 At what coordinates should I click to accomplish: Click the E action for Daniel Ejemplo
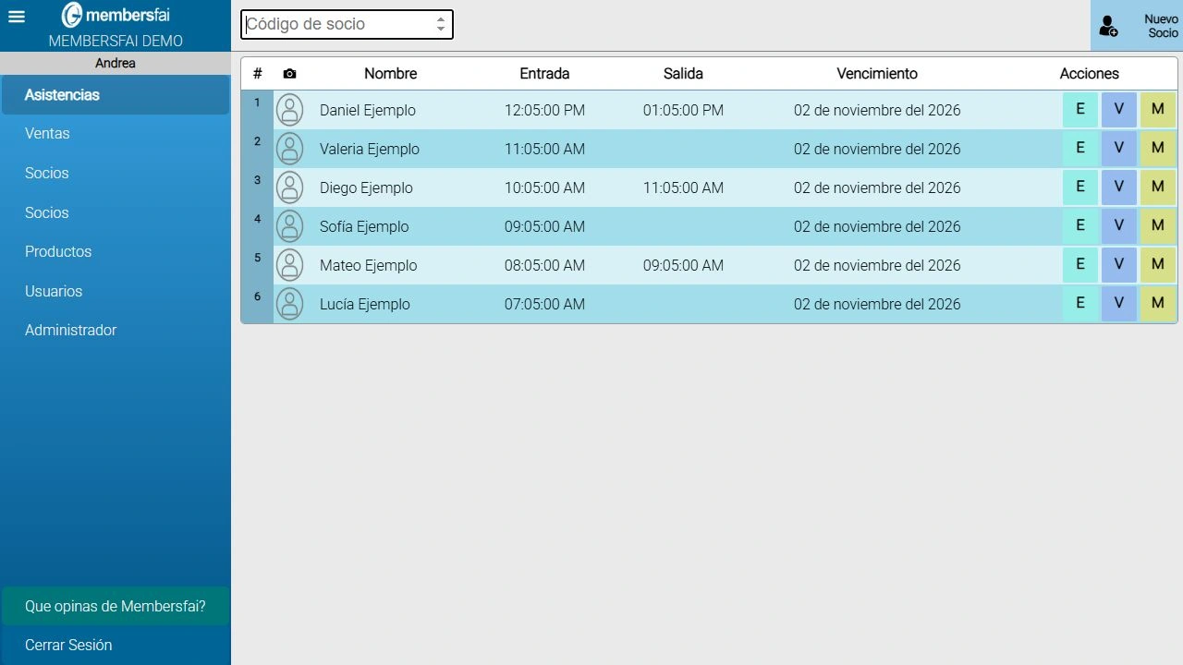point(1079,110)
